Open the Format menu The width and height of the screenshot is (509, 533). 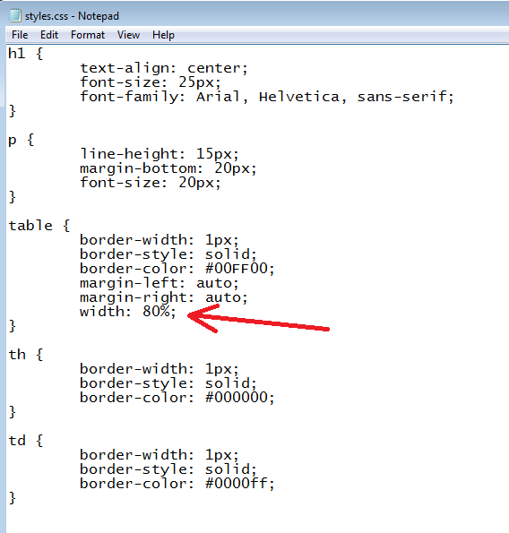[88, 35]
